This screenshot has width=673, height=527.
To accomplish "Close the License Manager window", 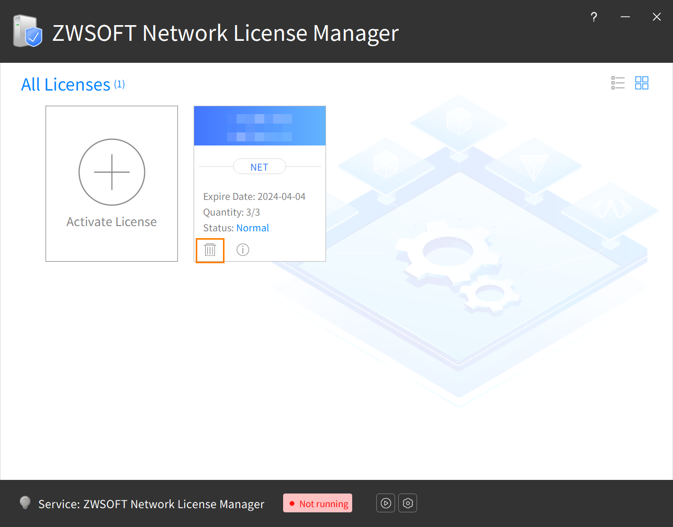I will pos(657,17).
